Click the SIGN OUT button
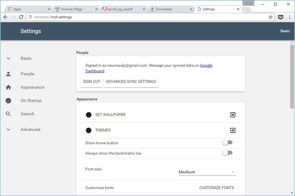 (92, 82)
